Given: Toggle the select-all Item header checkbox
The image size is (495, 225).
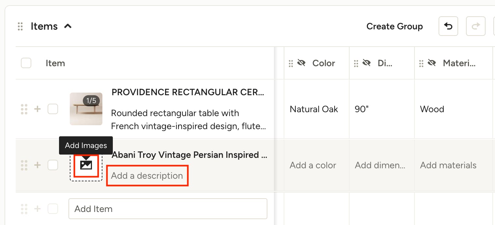Looking at the screenshot, I should pos(26,63).
